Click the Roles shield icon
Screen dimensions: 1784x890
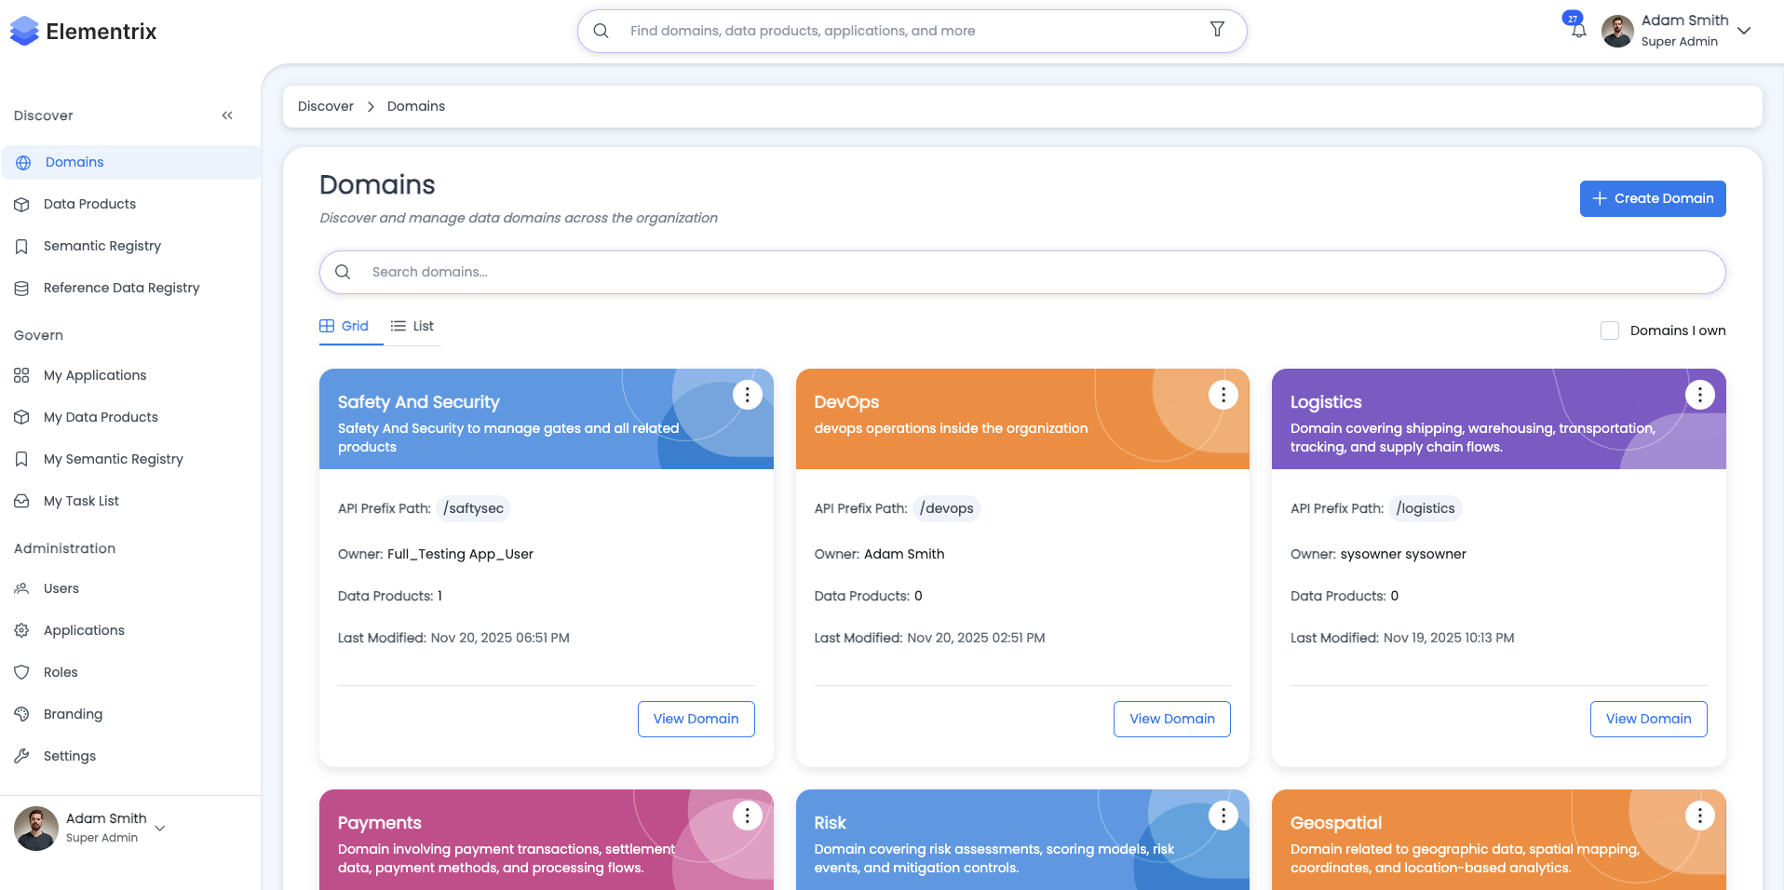click(x=21, y=672)
